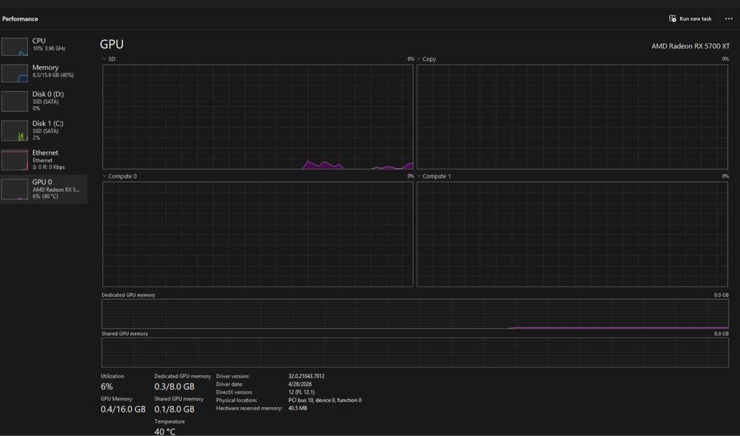Viewport: 740px width, 436px height.
Task: Click the Run new task icon
Action: 673,19
